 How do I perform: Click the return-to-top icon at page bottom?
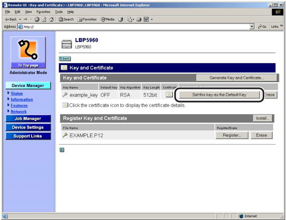pos(62,150)
